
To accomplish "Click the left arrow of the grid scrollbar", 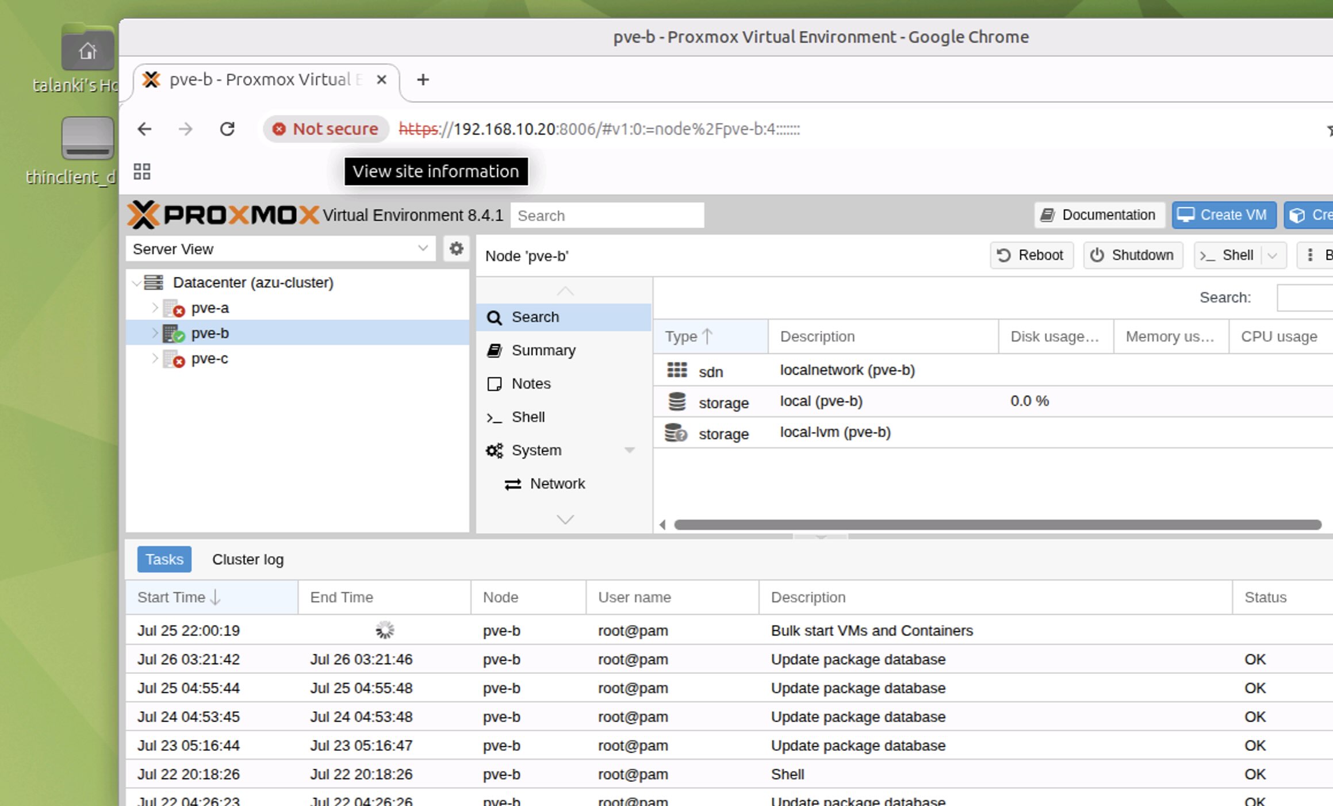I will 662,524.
